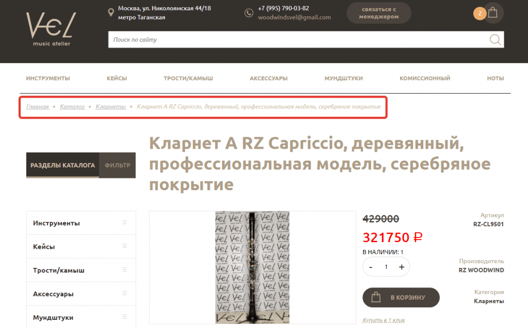Open the Мундштуки navigation menu item
528x328 pixels.
point(343,78)
